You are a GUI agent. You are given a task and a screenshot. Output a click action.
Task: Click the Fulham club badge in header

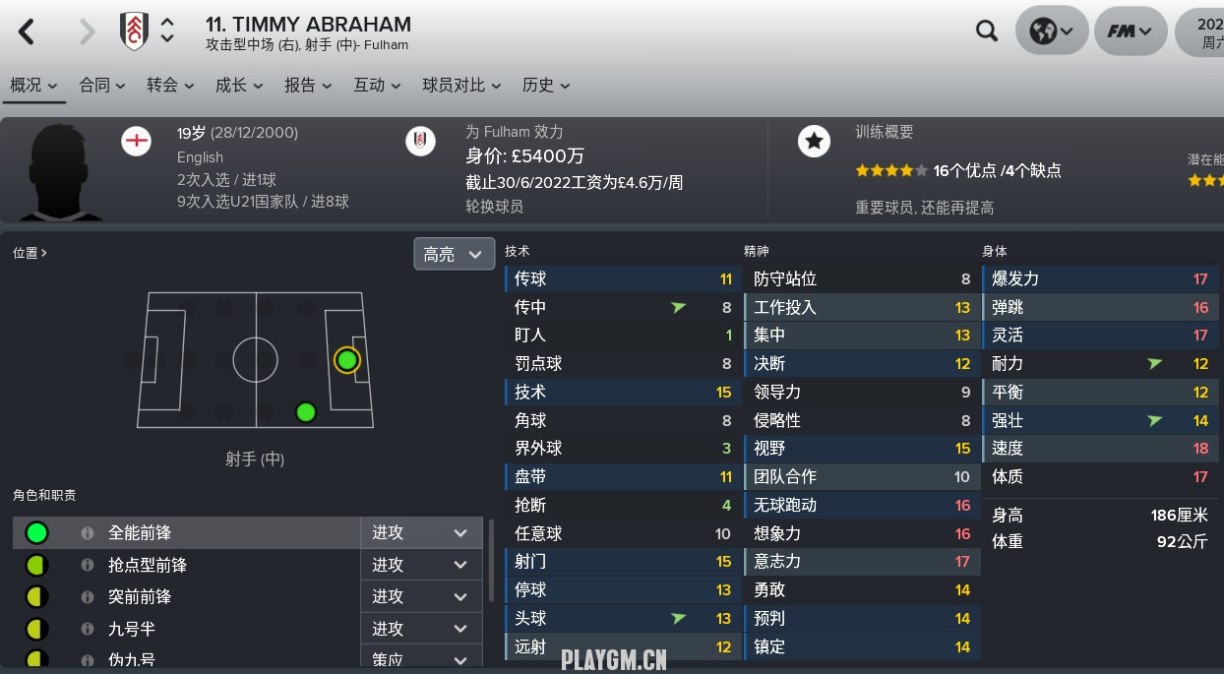point(134,31)
